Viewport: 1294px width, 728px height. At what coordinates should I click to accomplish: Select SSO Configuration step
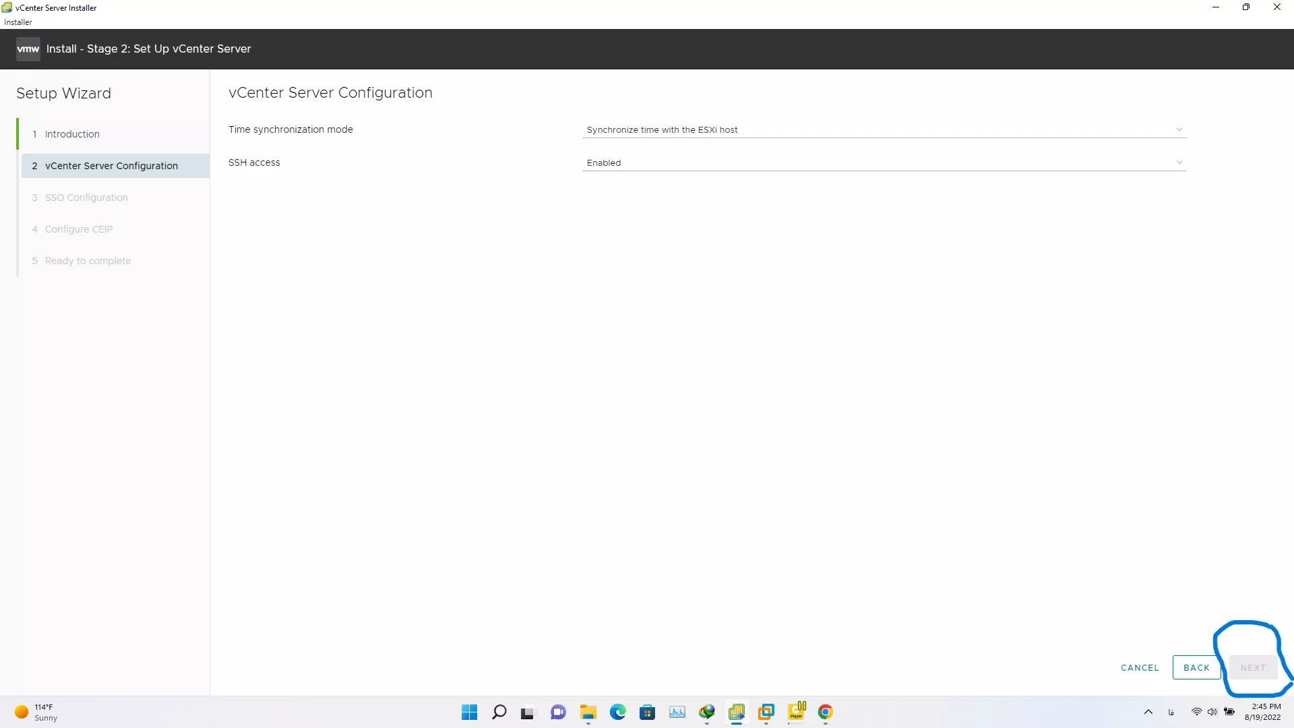115,198
